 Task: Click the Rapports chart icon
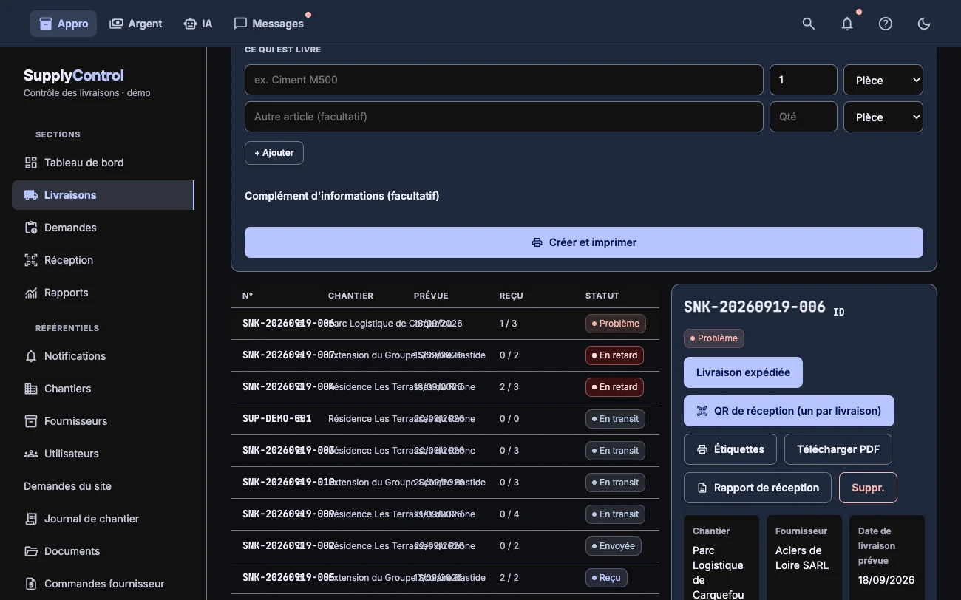coord(31,293)
